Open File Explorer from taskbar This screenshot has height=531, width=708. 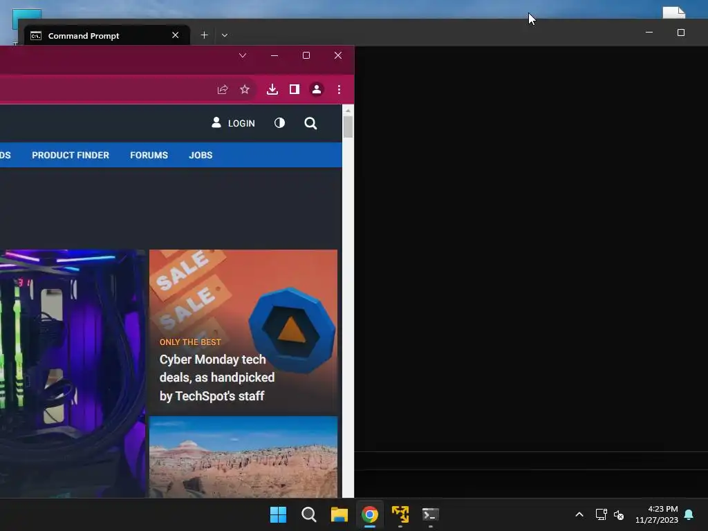(339, 514)
